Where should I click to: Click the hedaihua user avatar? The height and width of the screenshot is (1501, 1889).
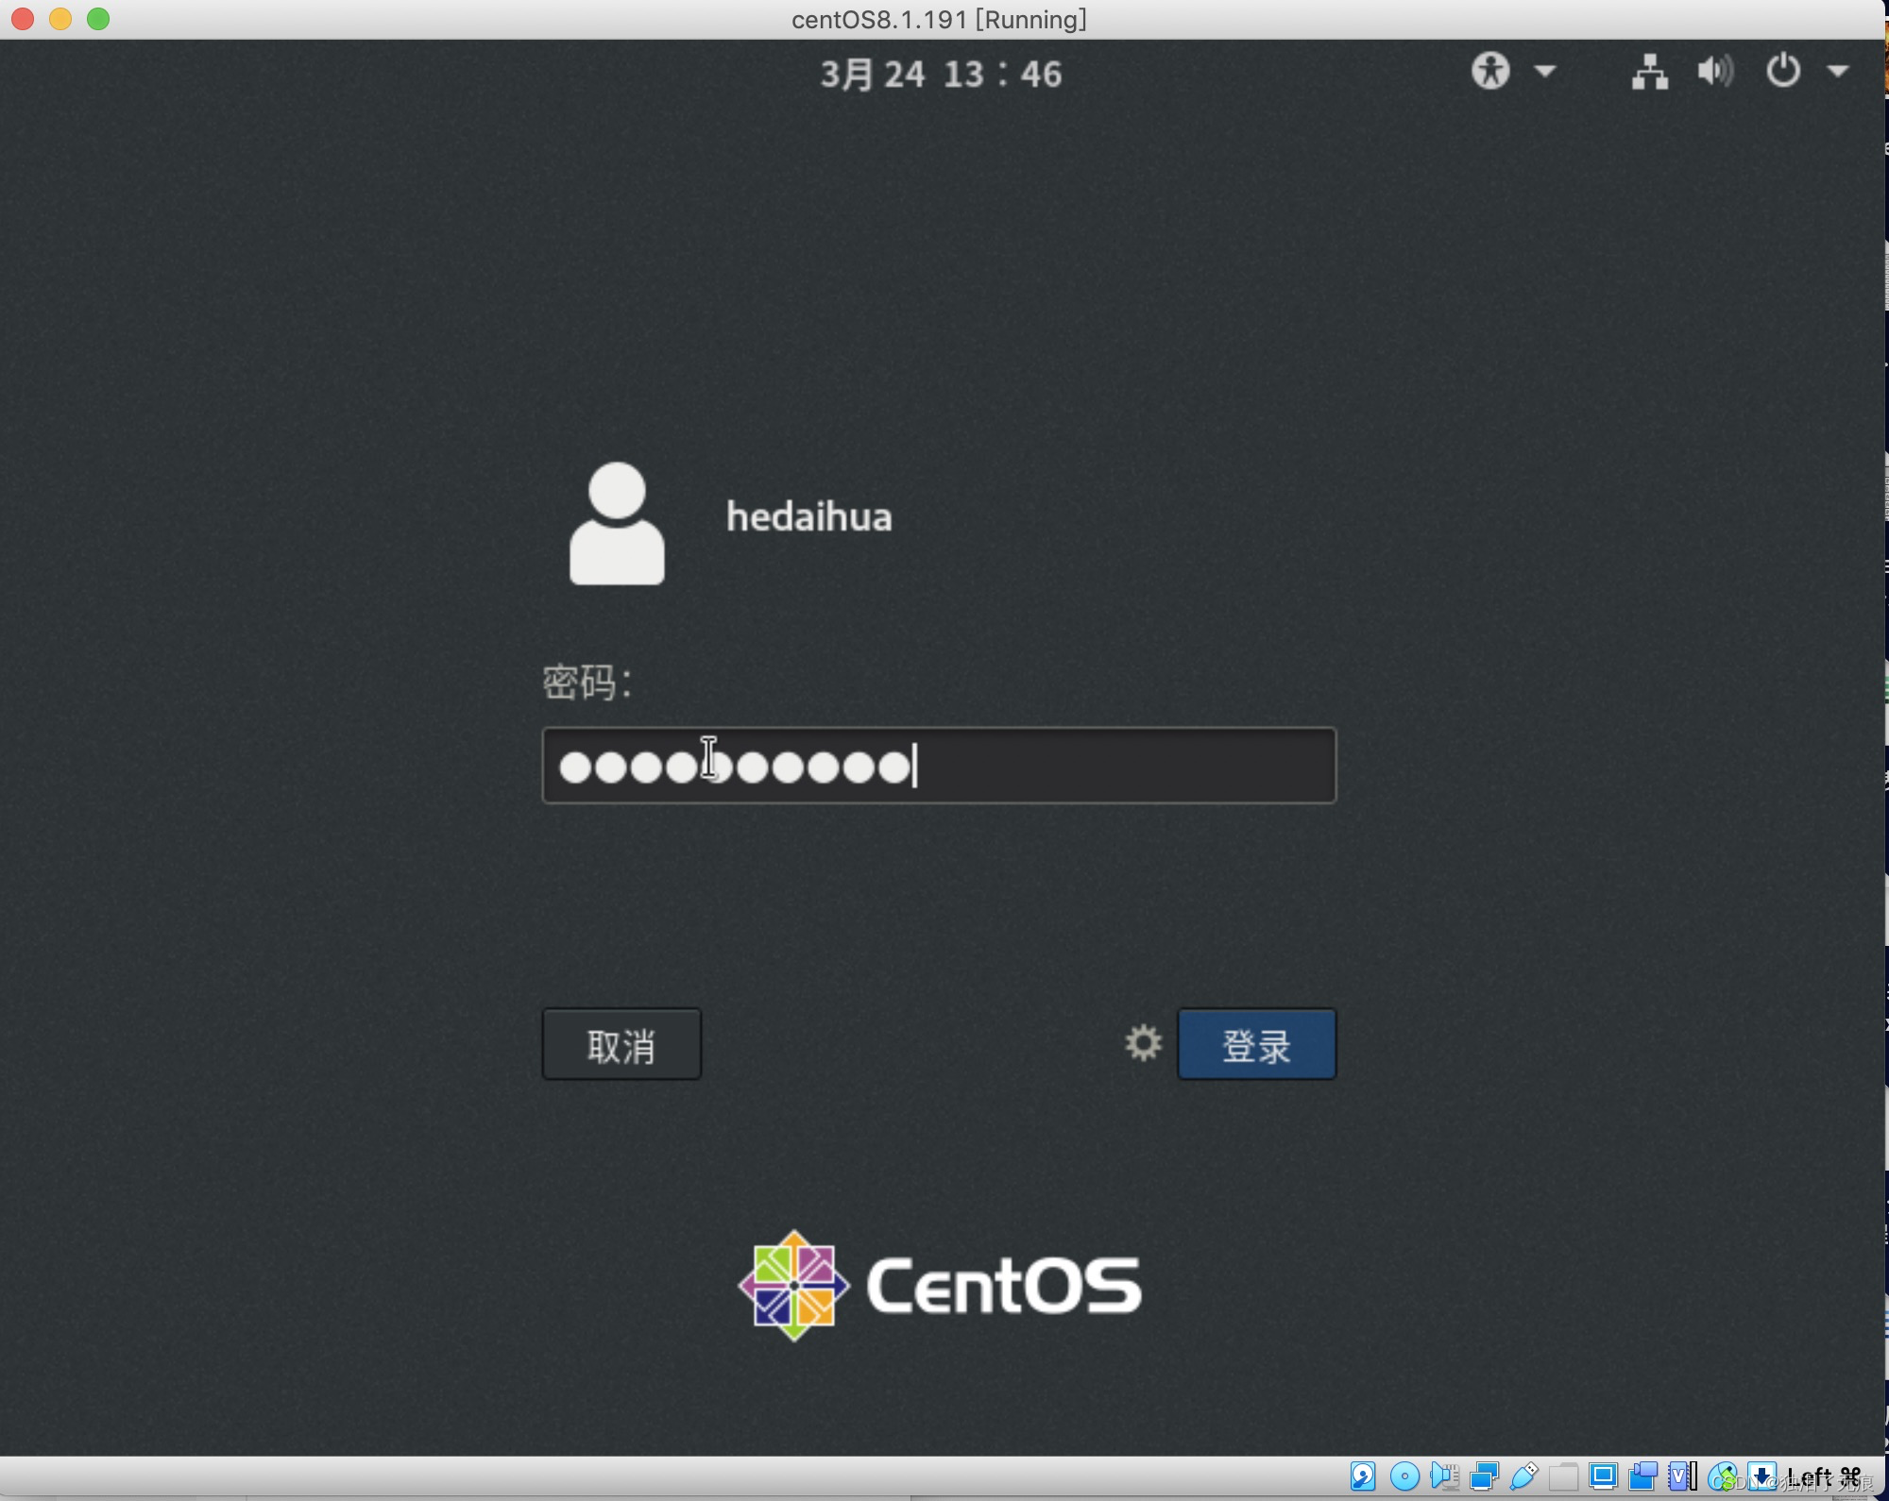pos(617,523)
